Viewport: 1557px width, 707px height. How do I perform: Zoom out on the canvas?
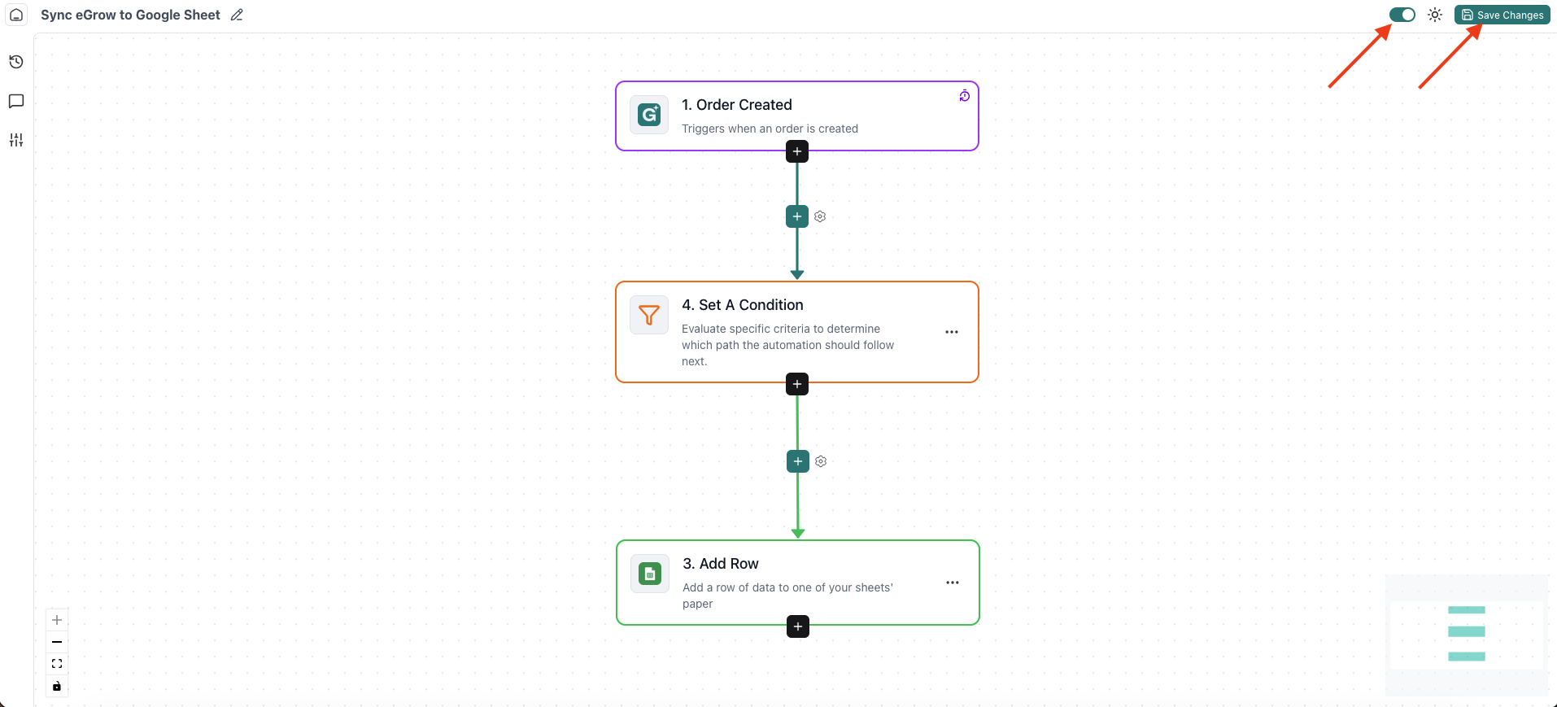click(x=57, y=642)
